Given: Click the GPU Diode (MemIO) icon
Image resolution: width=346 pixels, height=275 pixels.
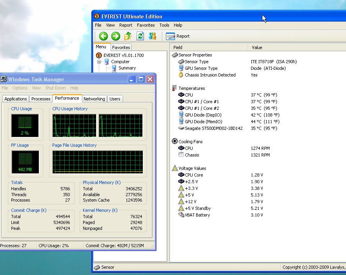Looking at the screenshot, I should tap(181, 121).
